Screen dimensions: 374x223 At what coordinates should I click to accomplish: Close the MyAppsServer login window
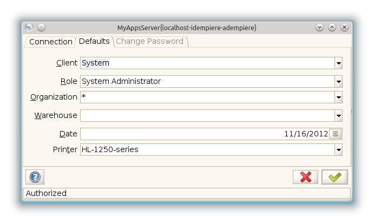(344, 27)
